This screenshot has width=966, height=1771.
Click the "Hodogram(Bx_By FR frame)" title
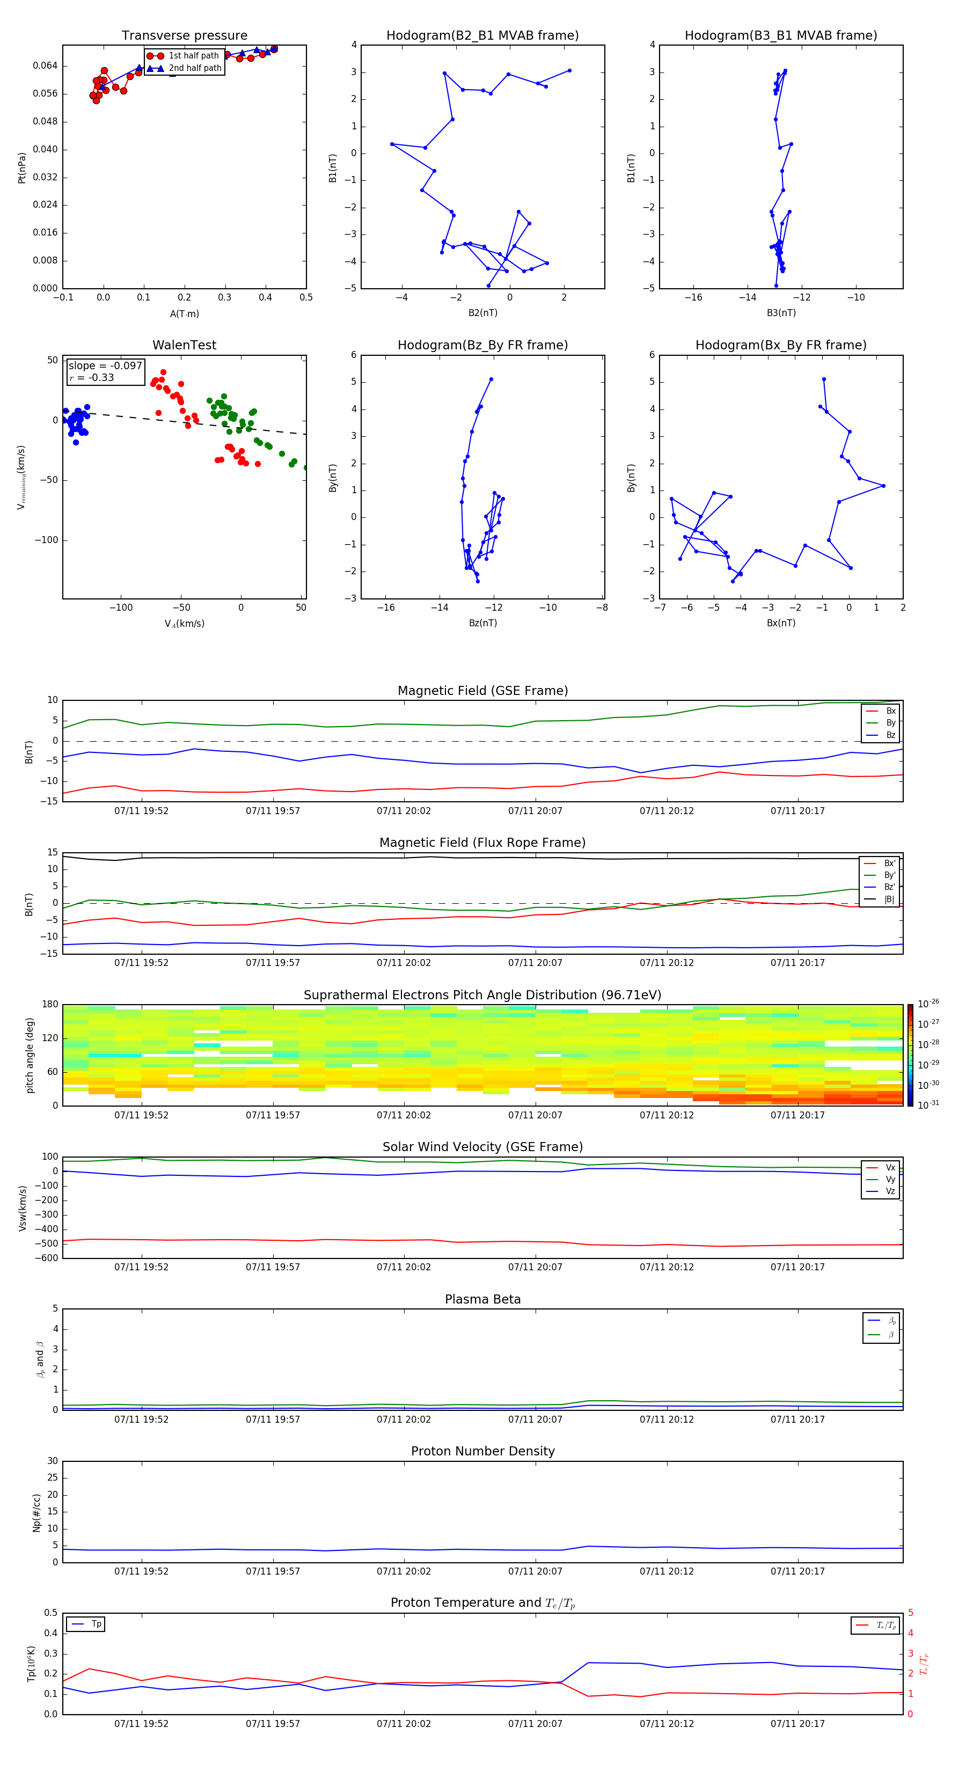[781, 345]
